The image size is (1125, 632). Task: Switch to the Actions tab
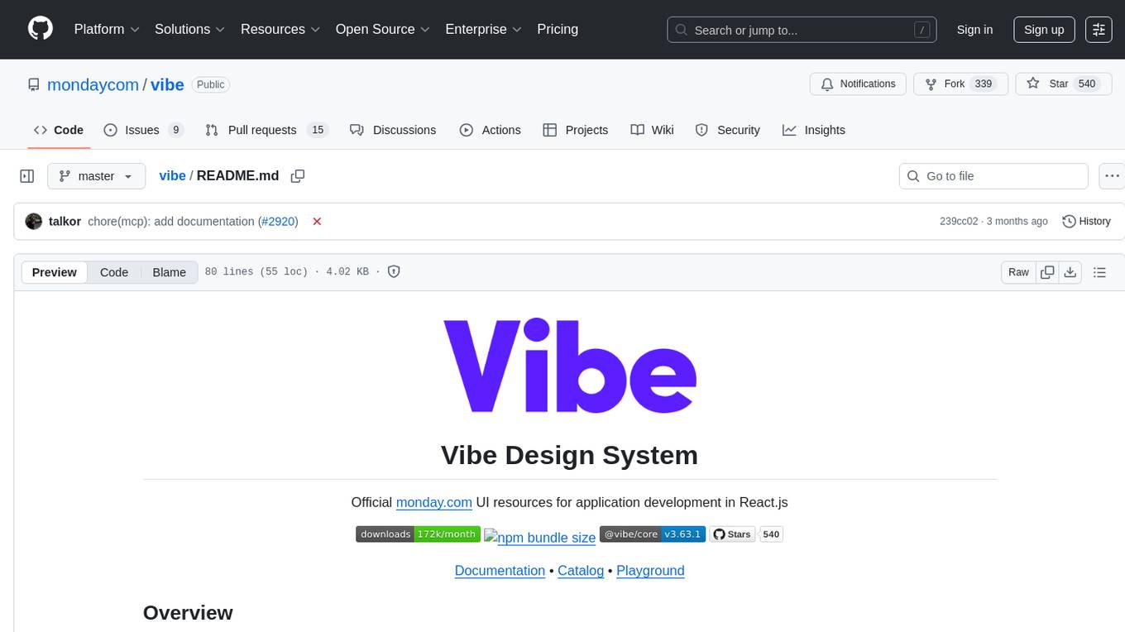click(490, 130)
